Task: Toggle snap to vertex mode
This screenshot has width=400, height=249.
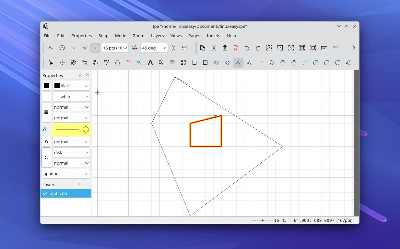Action: pyautogui.click(x=51, y=48)
